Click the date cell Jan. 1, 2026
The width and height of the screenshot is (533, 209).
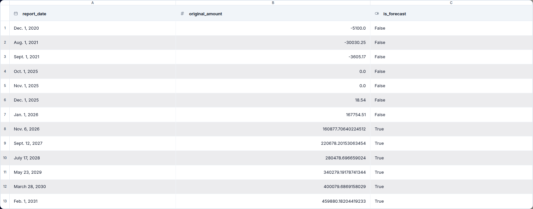point(93,115)
